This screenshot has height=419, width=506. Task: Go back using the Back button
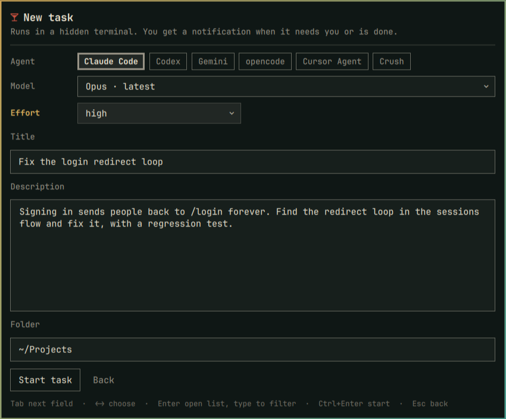point(104,380)
